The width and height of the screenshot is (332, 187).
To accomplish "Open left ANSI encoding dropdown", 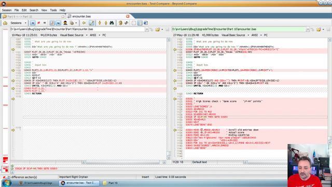I will pos(95,35).
